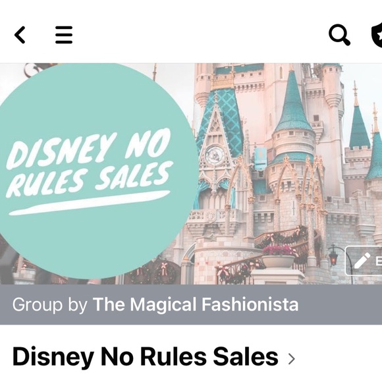The height and width of the screenshot is (382, 382).
Task: Open the Disney No Rules Sales title
Action: 145,357
